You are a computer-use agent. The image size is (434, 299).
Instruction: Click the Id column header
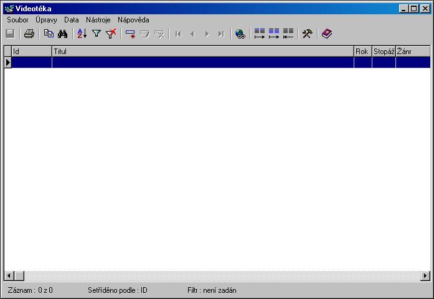tap(32, 52)
